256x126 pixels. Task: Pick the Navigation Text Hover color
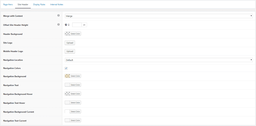tap(73, 103)
